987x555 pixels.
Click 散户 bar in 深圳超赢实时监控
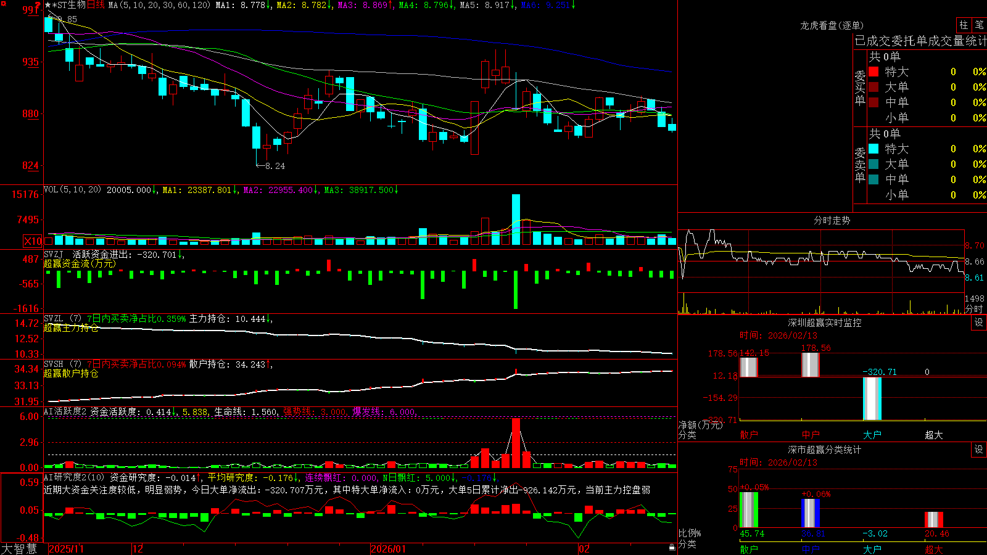(748, 367)
